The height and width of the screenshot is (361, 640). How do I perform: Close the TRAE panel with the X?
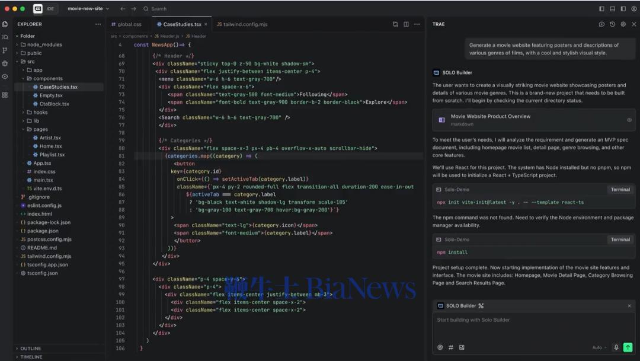634,24
